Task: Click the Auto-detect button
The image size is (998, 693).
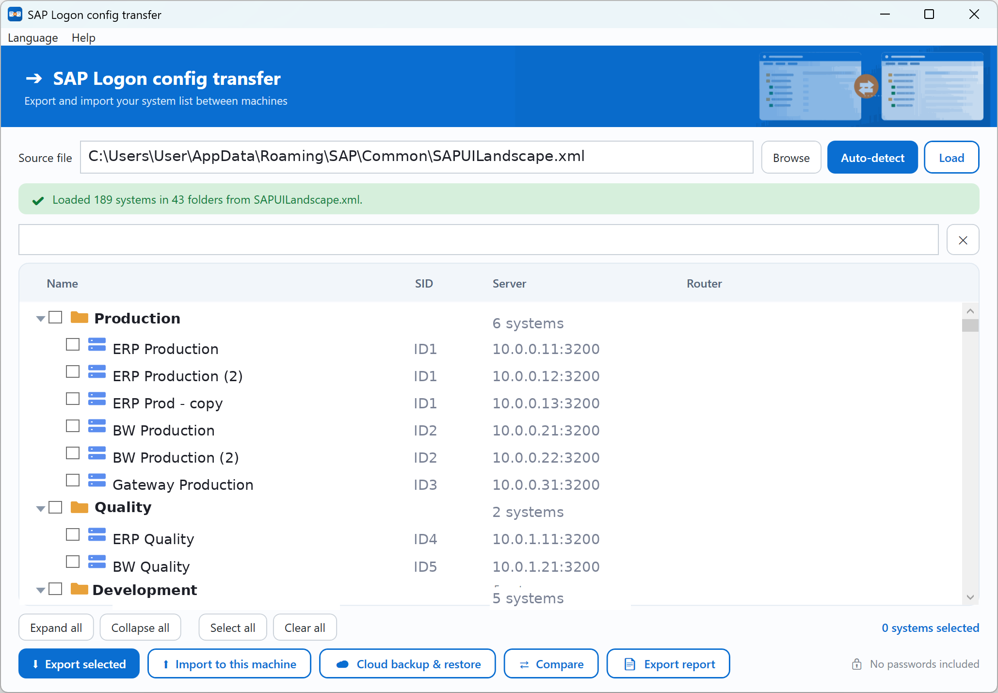Action: (x=872, y=158)
